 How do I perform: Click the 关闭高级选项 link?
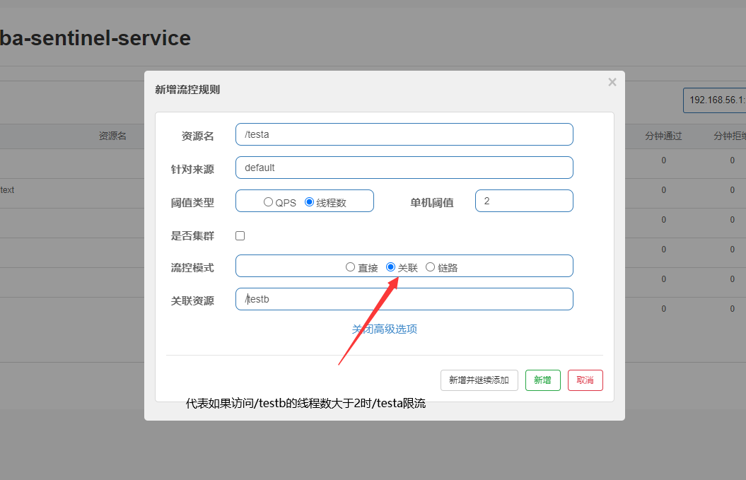[384, 329]
